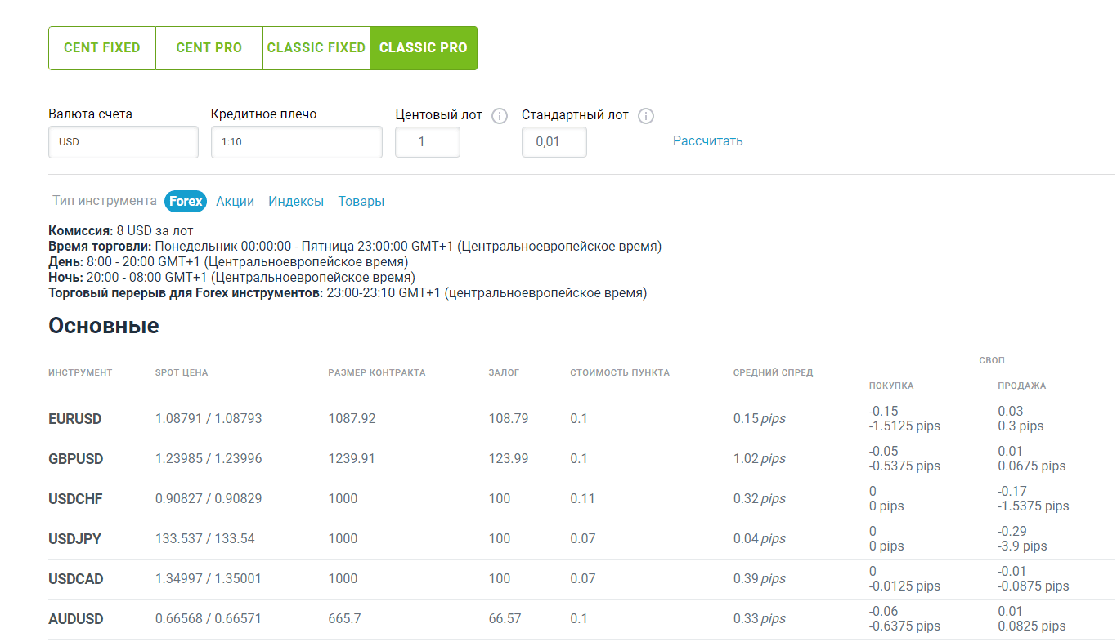The height and width of the screenshot is (642, 1117).
Task: Click the ИНСТРУМЕНТ column header
Action: pyautogui.click(x=80, y=372)
